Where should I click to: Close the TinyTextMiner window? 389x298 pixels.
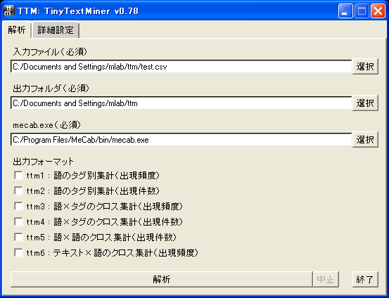378,11
